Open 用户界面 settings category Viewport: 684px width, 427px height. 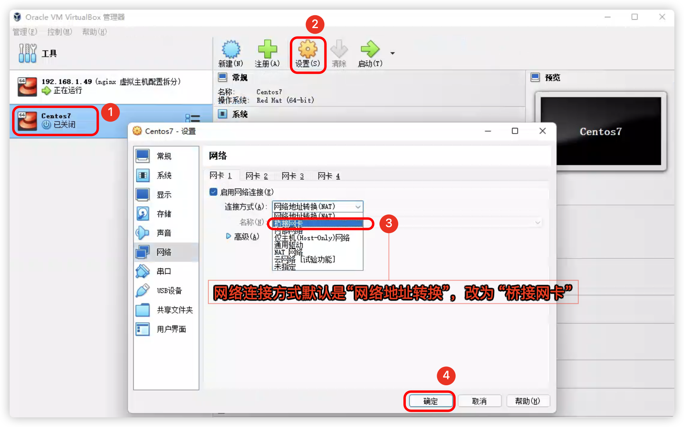(166, 329)
